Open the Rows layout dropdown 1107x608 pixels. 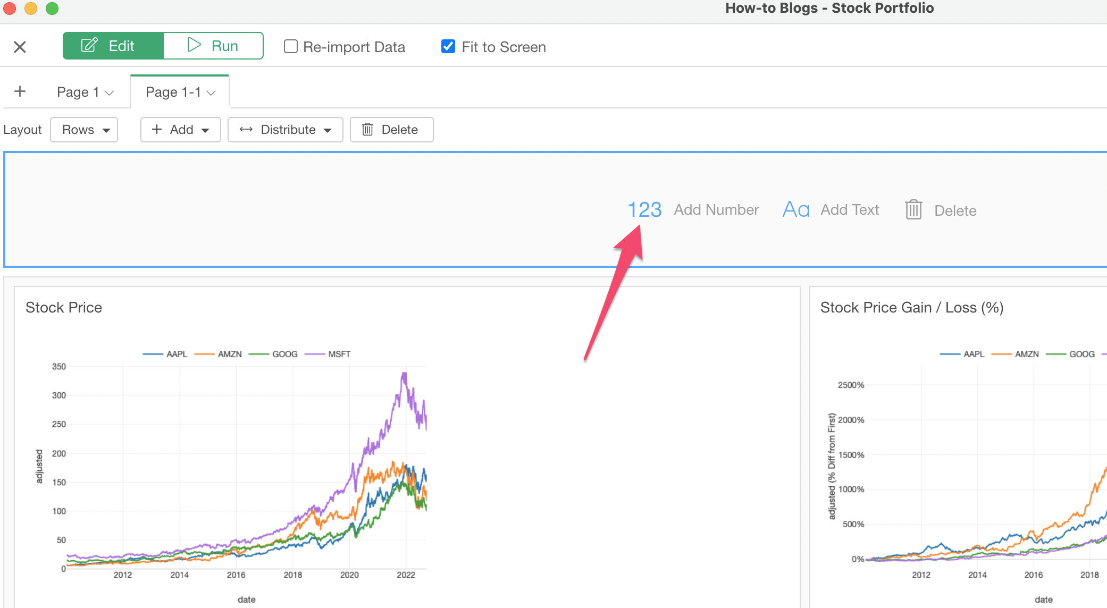tap(84, 130)
